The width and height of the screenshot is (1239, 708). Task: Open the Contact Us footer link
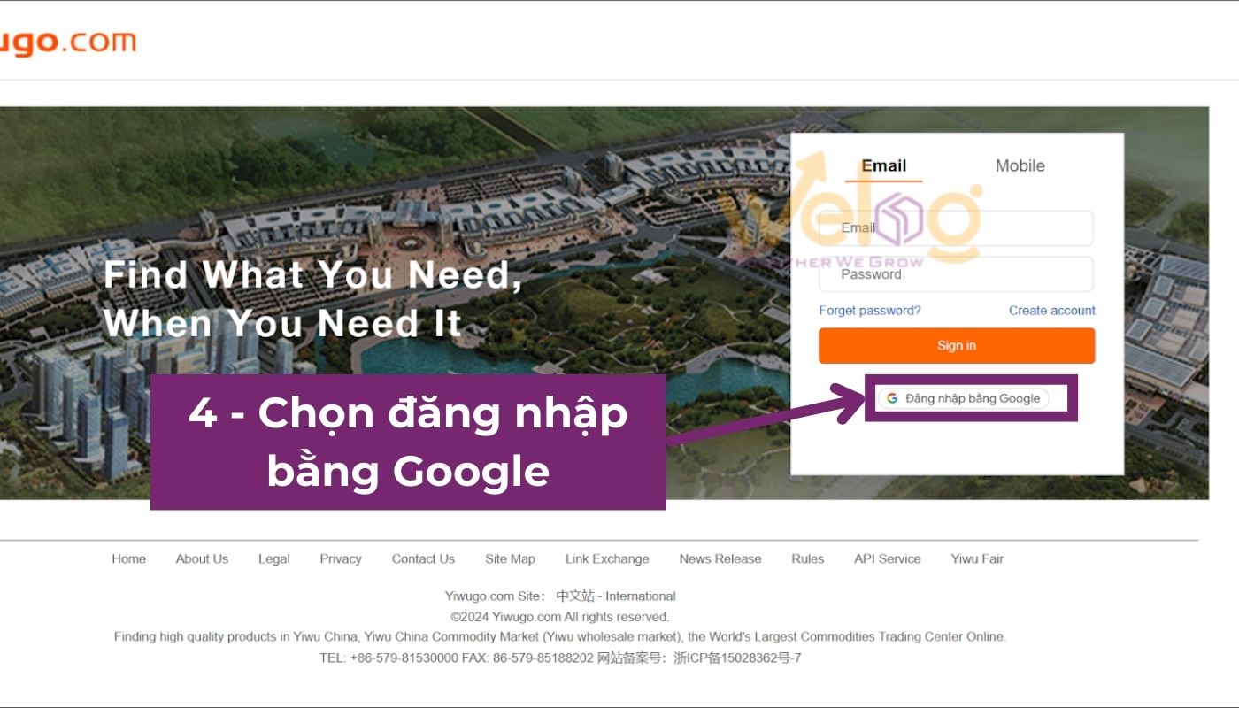click(423, 559)
